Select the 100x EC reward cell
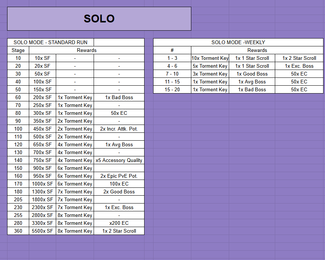This screenshot has width=325, height=260. [x=119, y=184]
